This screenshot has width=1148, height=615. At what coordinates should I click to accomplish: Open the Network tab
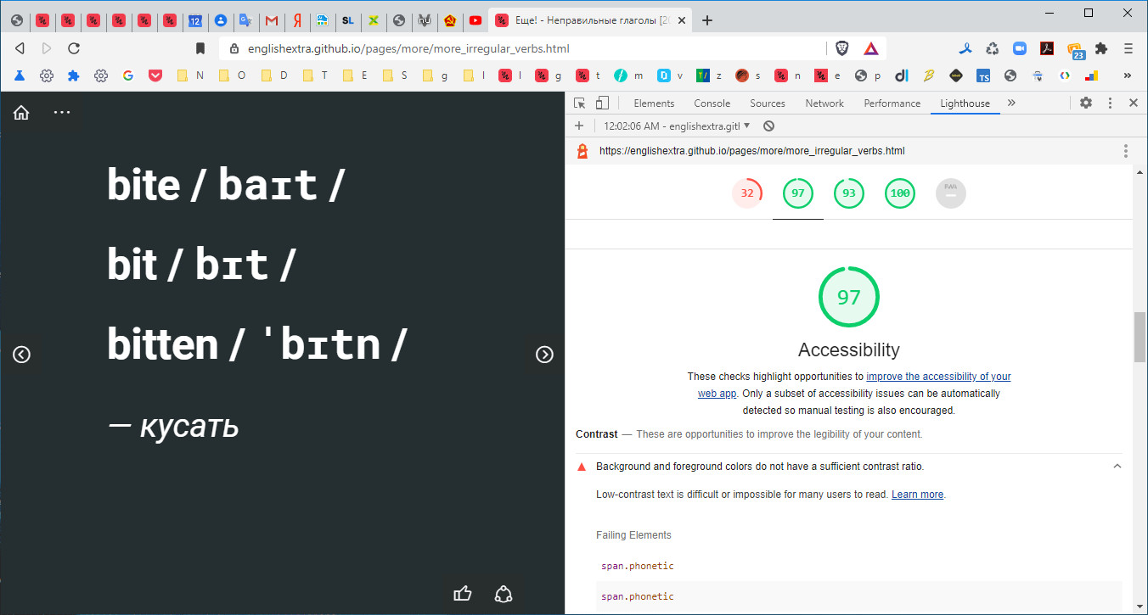point(824,103)
